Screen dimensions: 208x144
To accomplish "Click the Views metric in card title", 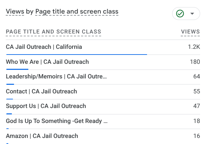I will (15, 11).
